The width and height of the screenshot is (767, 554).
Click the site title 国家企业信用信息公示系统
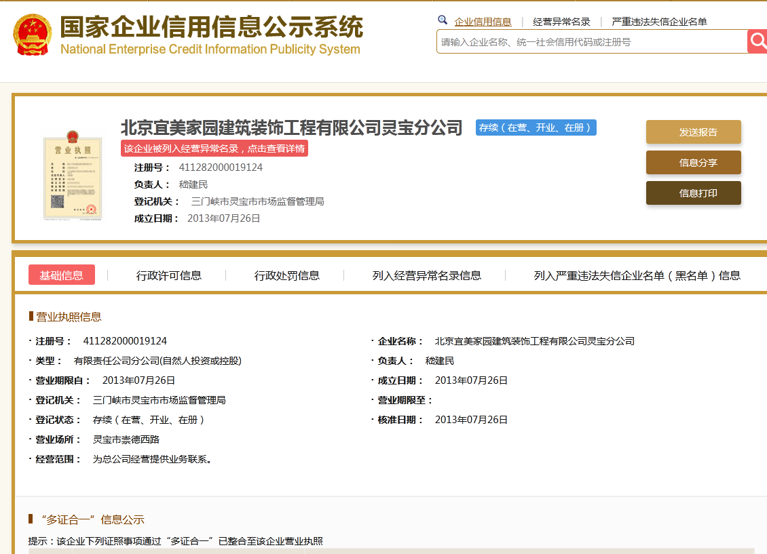[211, 26]
